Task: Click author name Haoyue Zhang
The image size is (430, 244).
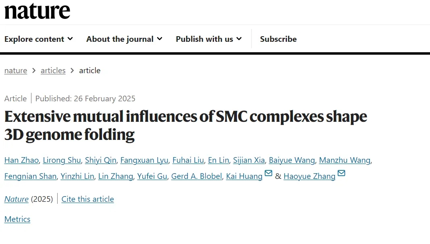Action: [x=310, y=176]
